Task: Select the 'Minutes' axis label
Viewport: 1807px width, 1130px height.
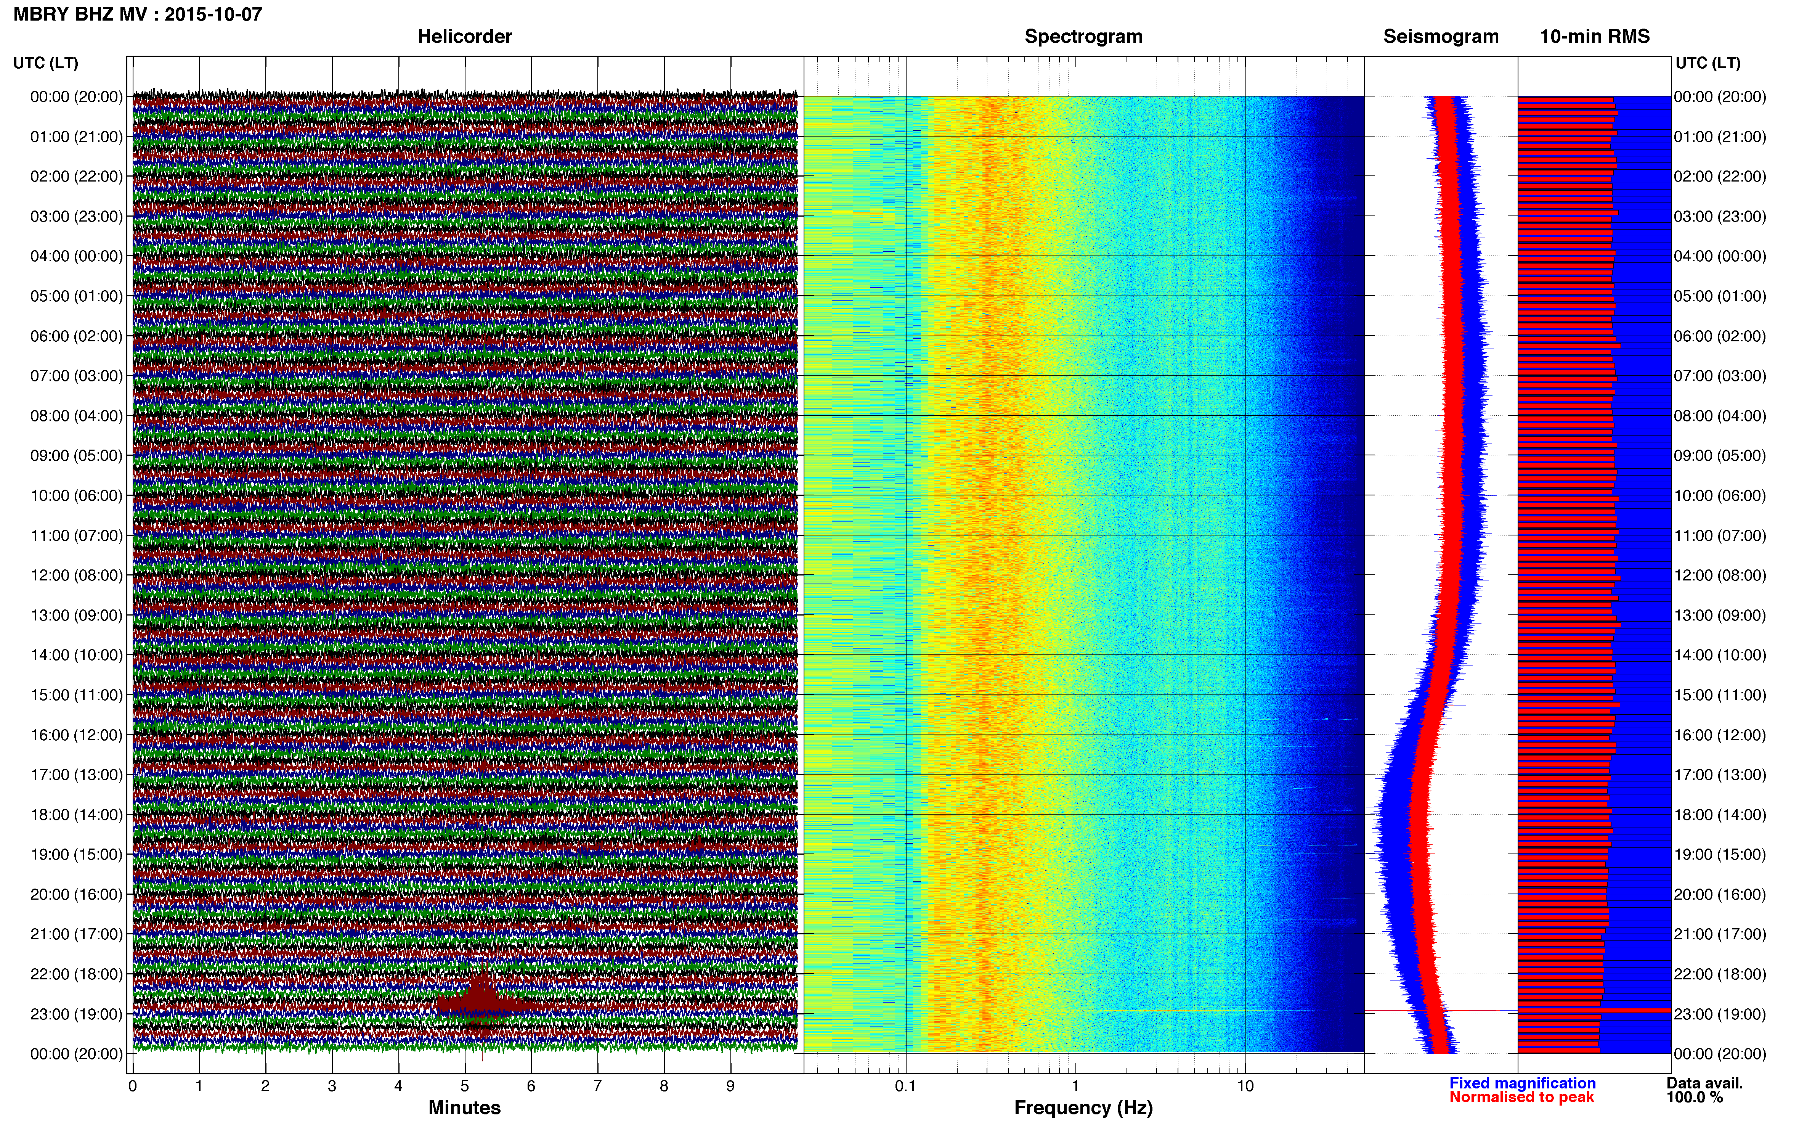Action: click(465, 1107)
